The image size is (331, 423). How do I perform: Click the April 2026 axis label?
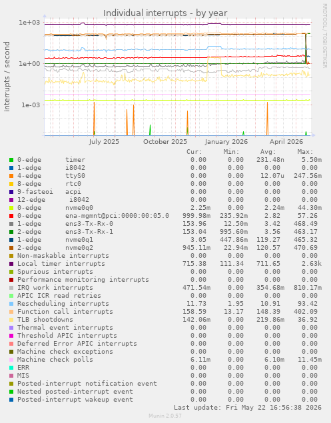click(286, 142)
